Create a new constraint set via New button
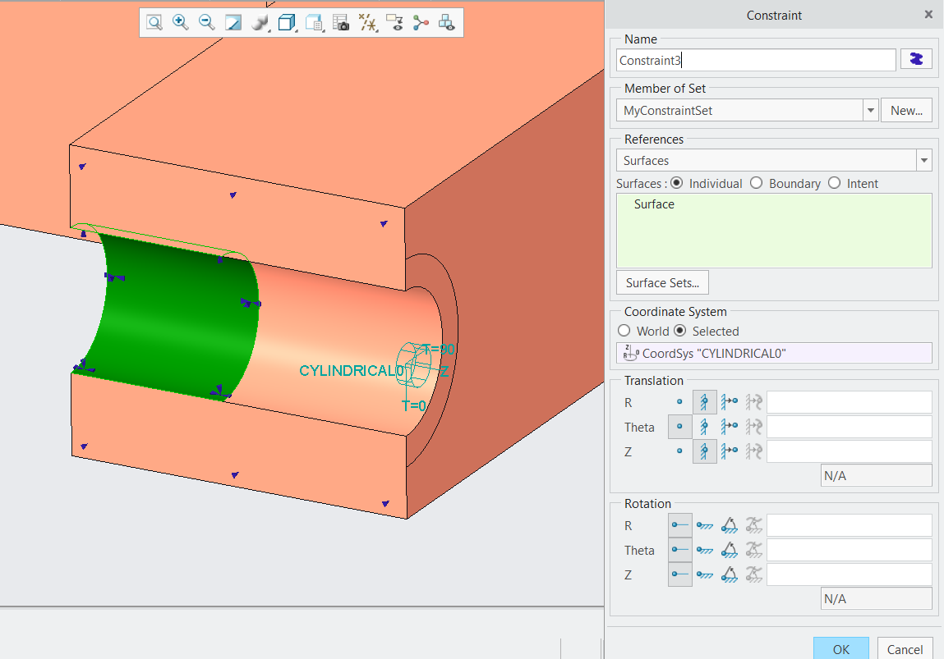 point(906,109)
